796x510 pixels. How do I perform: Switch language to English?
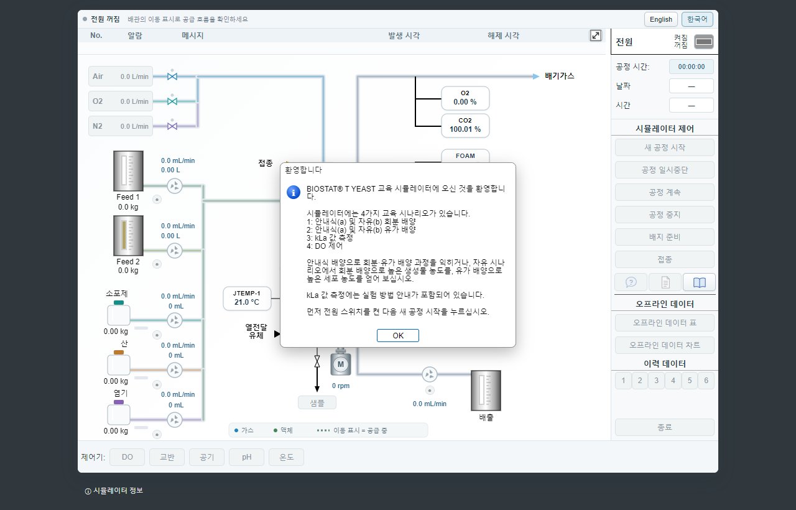(661, 19)
